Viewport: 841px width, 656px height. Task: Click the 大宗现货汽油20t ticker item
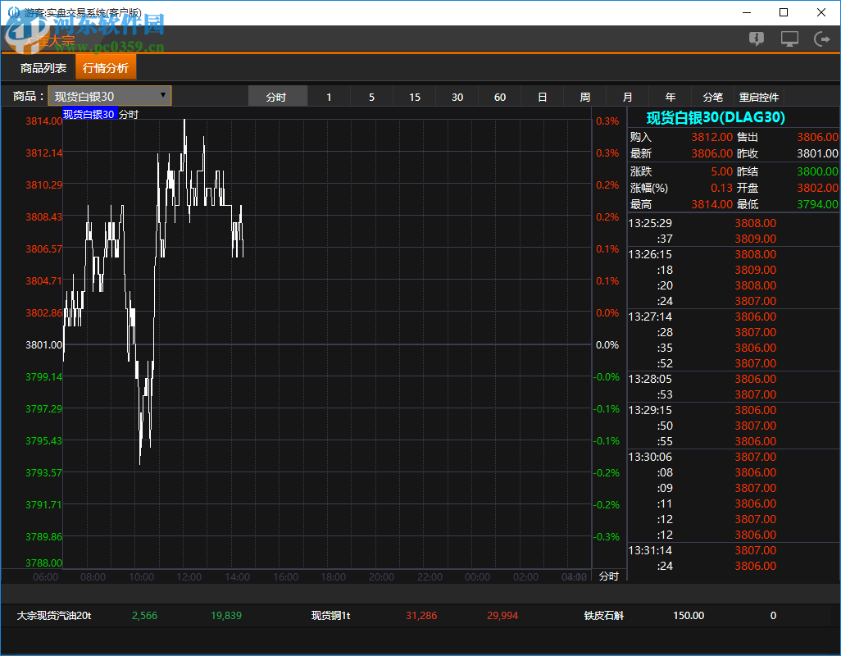coord(54,616)
